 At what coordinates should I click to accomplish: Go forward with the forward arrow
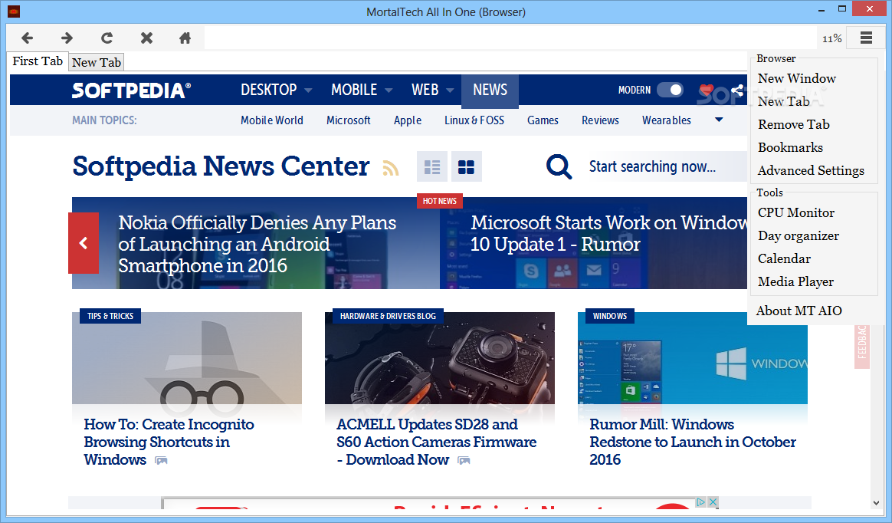(x=67, y=38)
